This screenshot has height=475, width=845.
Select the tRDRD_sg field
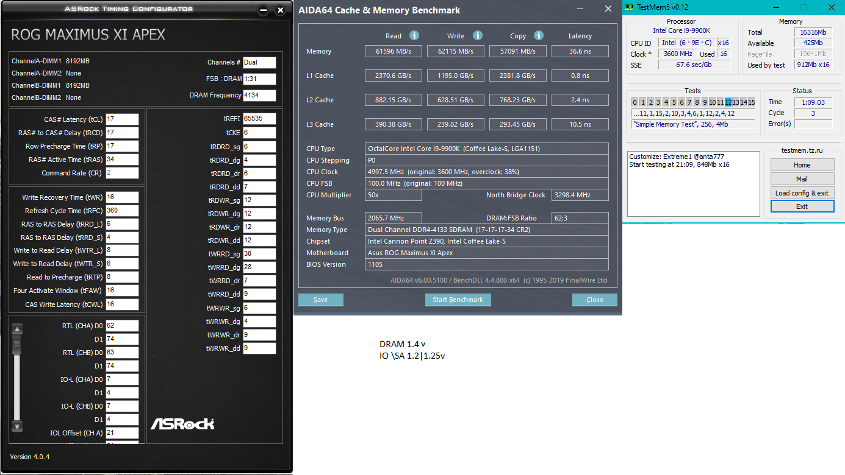[x=259, y=147]
